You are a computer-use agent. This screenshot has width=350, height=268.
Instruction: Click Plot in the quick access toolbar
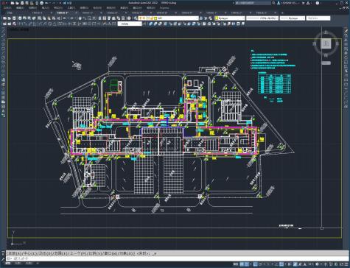(42, 3)
